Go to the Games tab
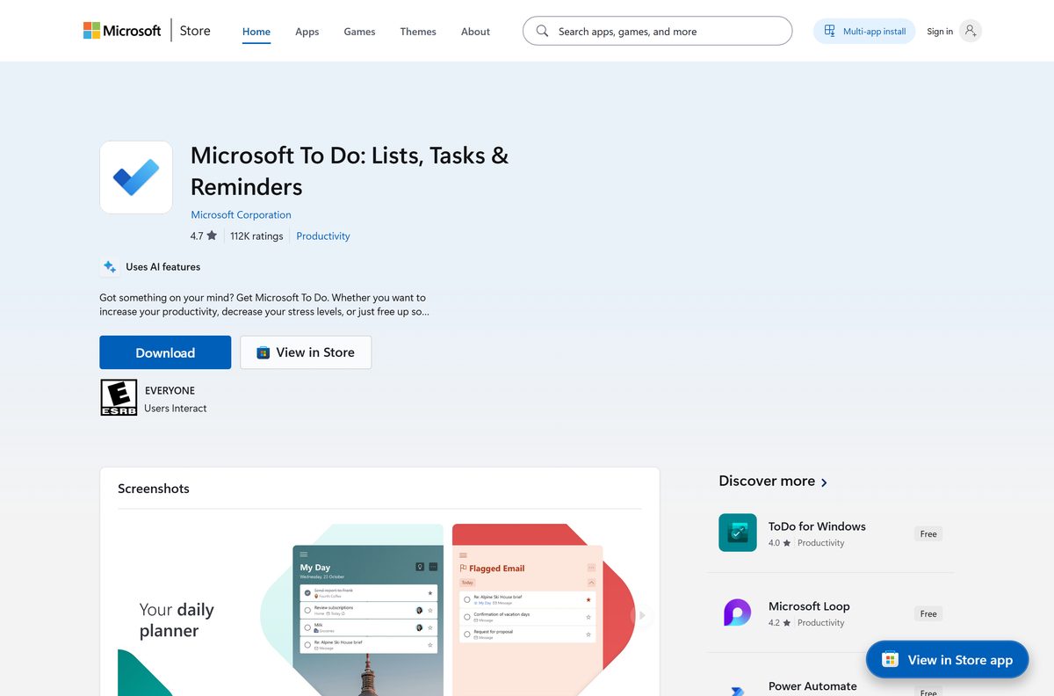This screenshot has width=1054, height=696. (x=359, y=32)
